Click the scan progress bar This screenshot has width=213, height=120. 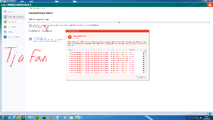pyautogui.click(x=119, y=22)
